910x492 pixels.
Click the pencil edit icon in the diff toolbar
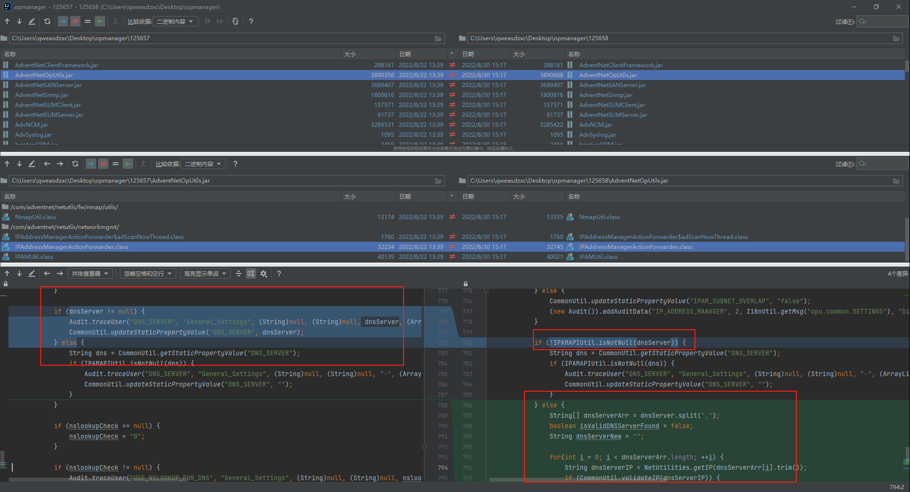click(32, 273)
